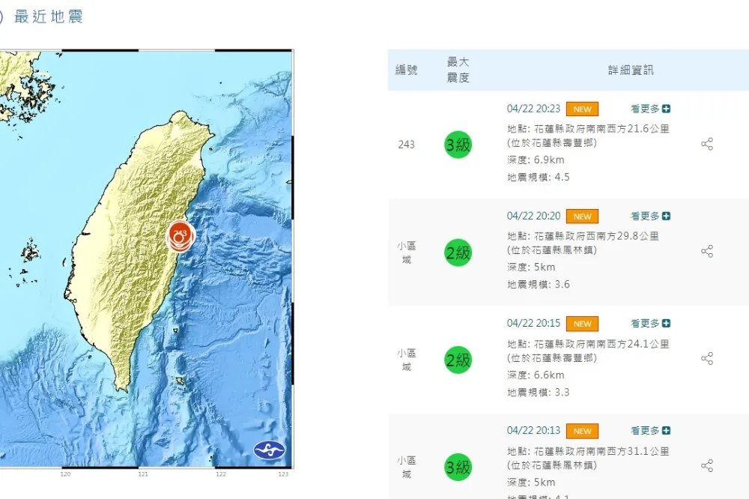Screen dimensions: 749x499
Task: Click the 最近地震 section heading
Action: pyautogui.click(x=48, y=16)
